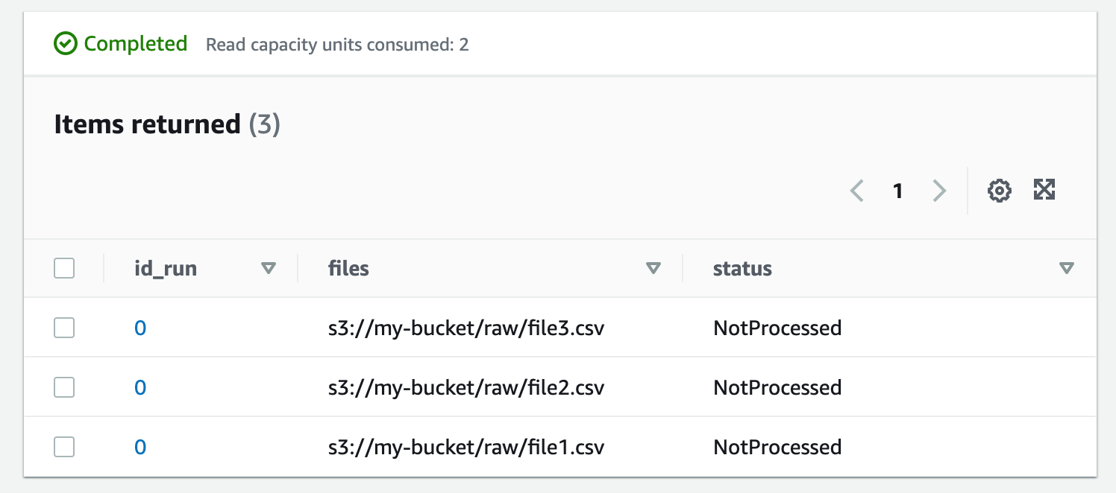Check the box for file3.csv row
The width and height of the screenshot is (1116, 493).
[64, 328]
